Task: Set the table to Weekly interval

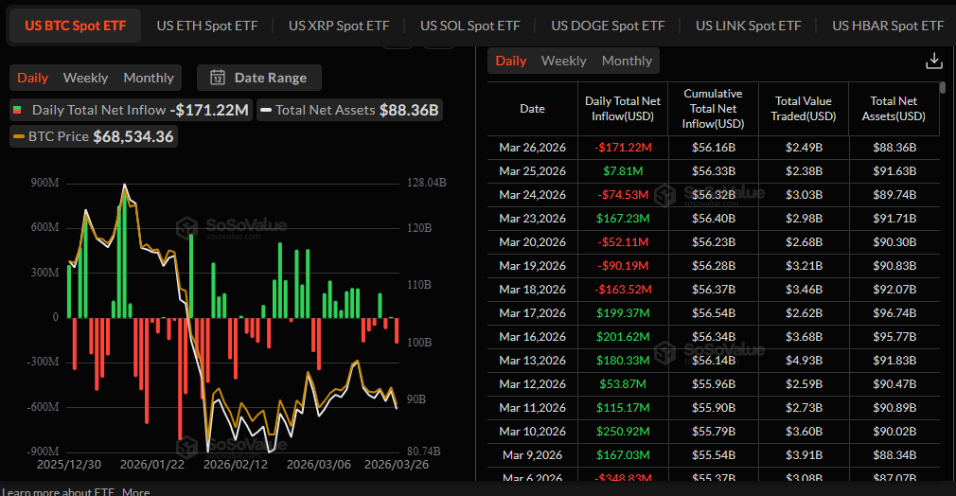Action: pos(563,61)
